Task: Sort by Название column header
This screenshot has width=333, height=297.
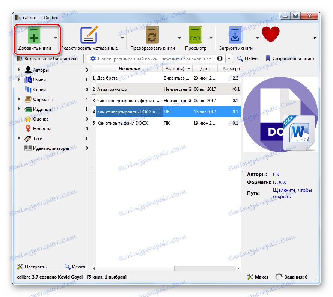Action: pyautogui.click(x=129, y=69)
